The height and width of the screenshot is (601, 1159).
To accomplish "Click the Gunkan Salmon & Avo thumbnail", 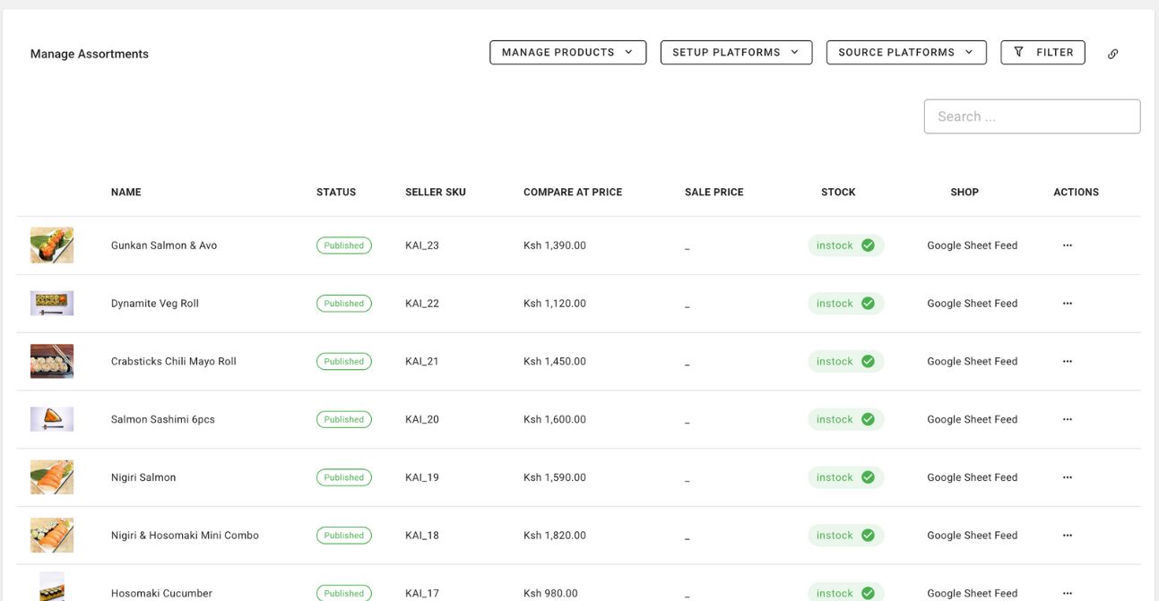I will pos(52,245).
